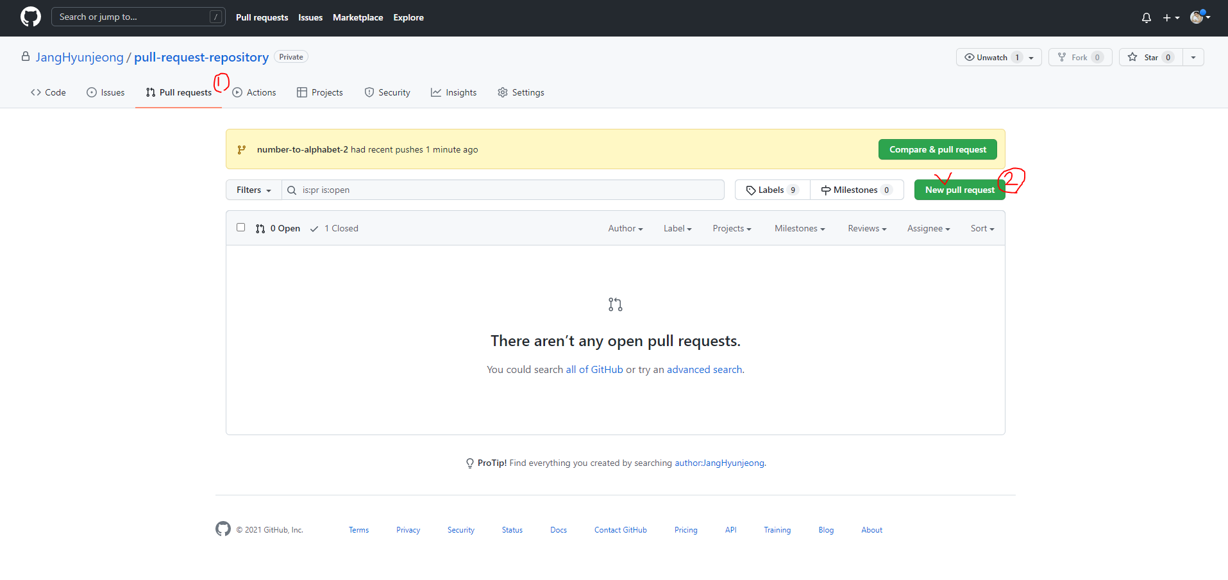
Task: Click the New pull request button
Action: [x=959, y=190]
